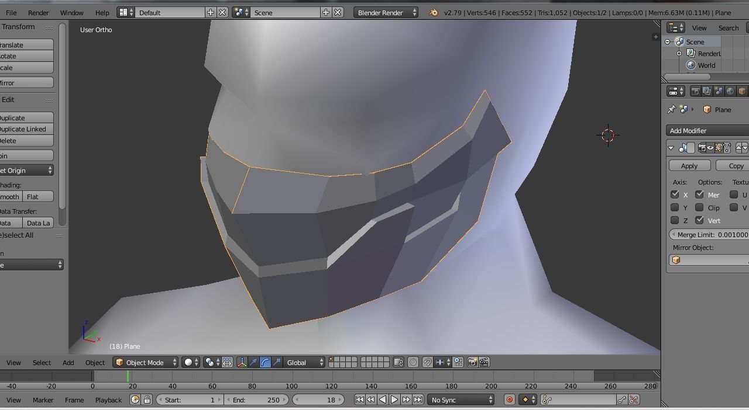Image resolution: width=749 pixels, height=410 pixels.
Task: Click the Copy modifier button
Action: [733, 166]
